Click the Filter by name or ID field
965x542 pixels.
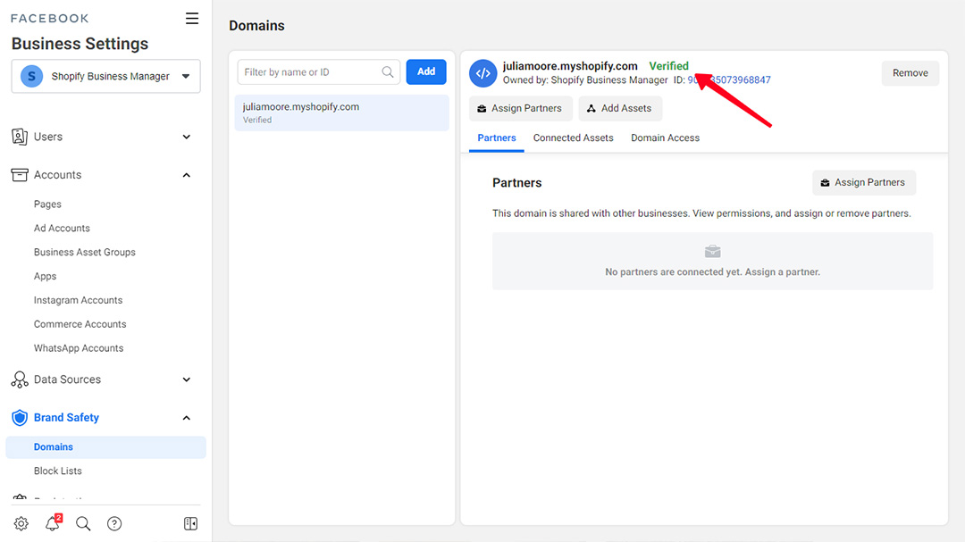click(319, 72)
